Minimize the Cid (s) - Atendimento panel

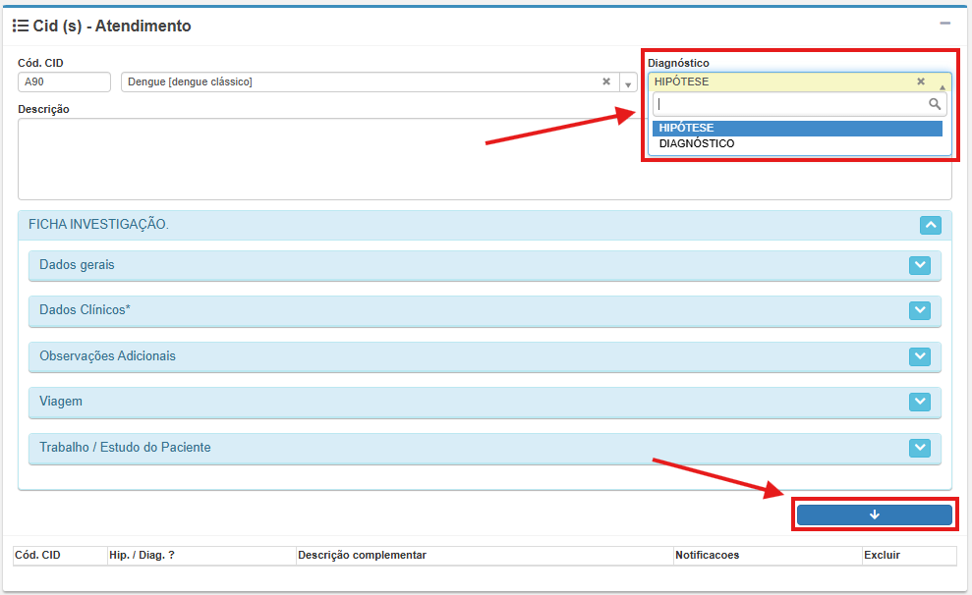[x=944, y=24]
